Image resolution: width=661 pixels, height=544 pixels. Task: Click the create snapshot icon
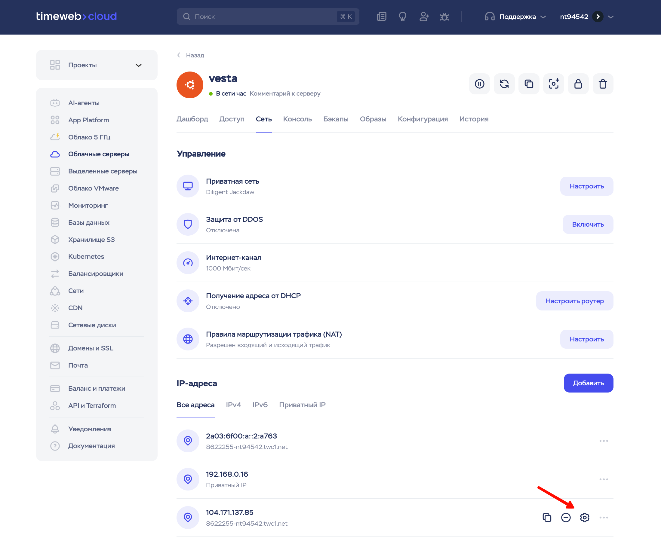coord(553,84)
